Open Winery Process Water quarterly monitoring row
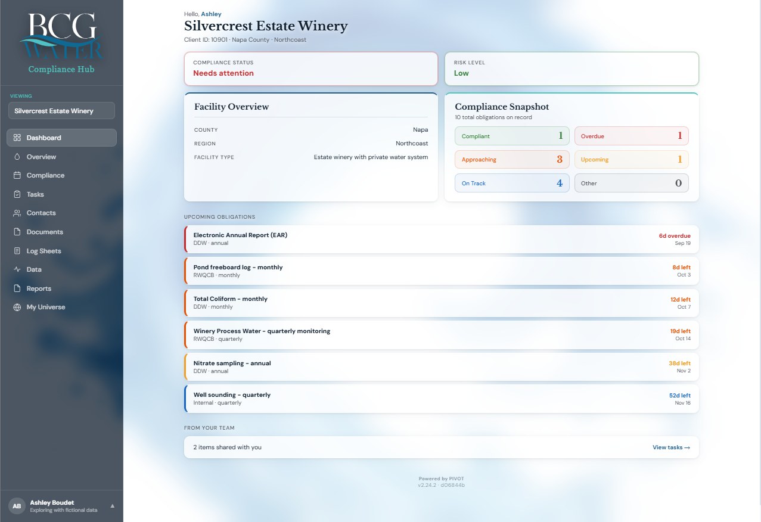 [442, 335]
